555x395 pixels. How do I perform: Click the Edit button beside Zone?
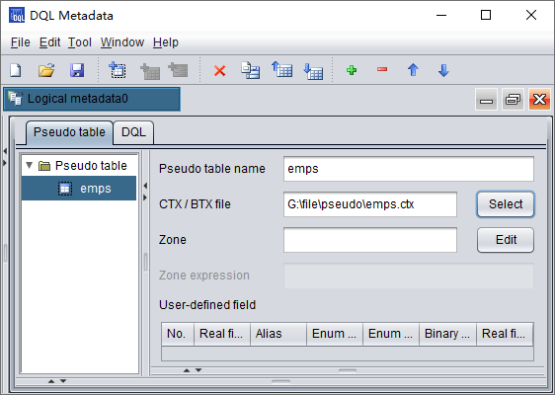(x=506, y=240)
